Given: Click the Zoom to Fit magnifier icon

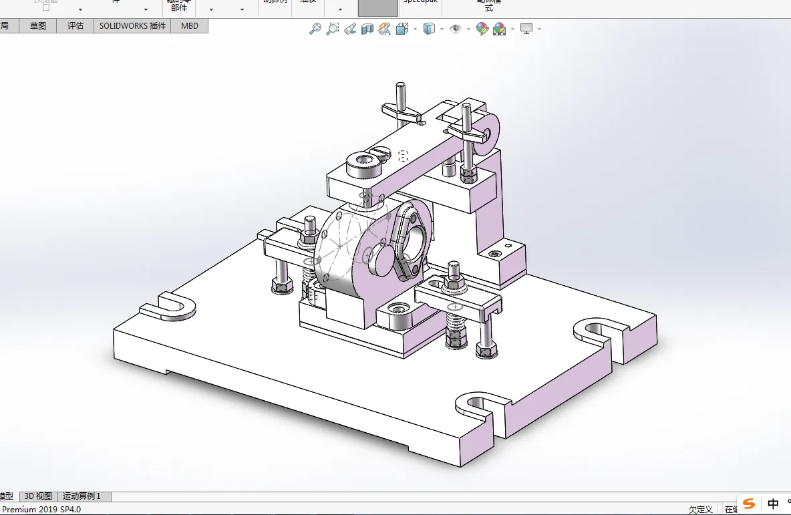Looking at the screenshot, I should point(315,29).
